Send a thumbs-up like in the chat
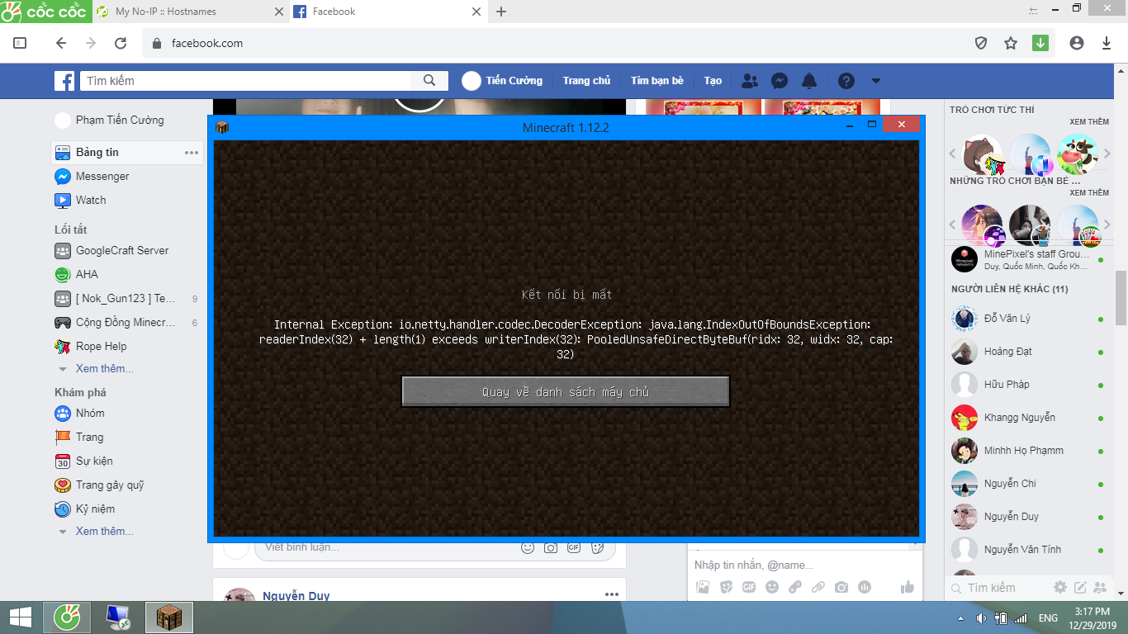The width and height of the screenshot is (1128, 634). click(x=908, y=588)
